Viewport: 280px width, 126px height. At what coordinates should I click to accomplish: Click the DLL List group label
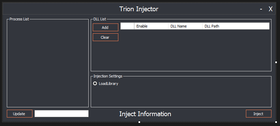coord(100,19)
